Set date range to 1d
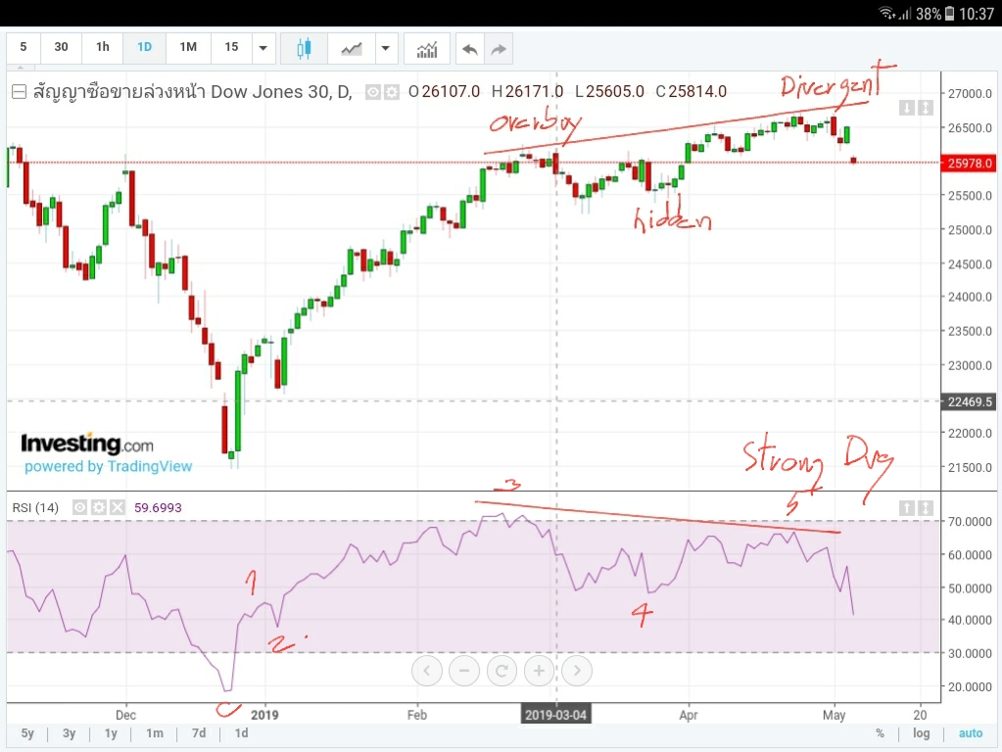 point(241,733)
